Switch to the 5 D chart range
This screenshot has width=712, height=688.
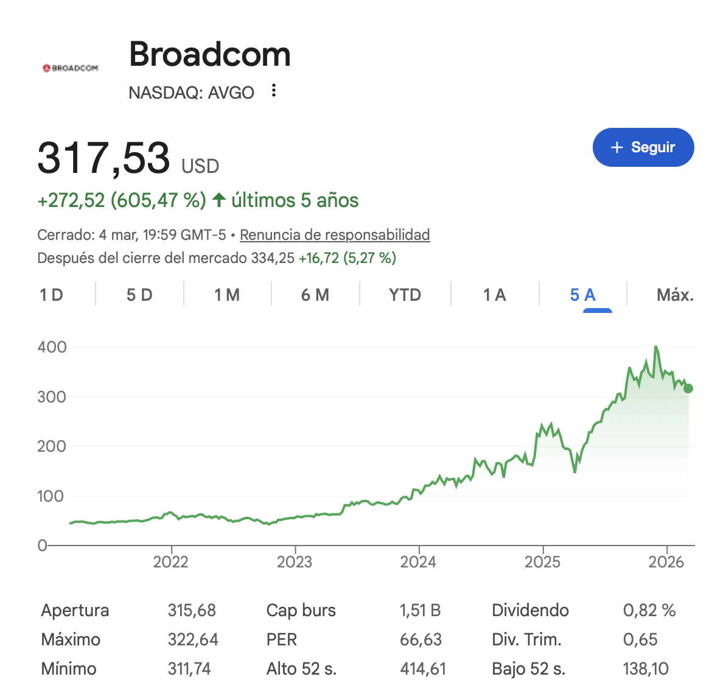(139, 295)
